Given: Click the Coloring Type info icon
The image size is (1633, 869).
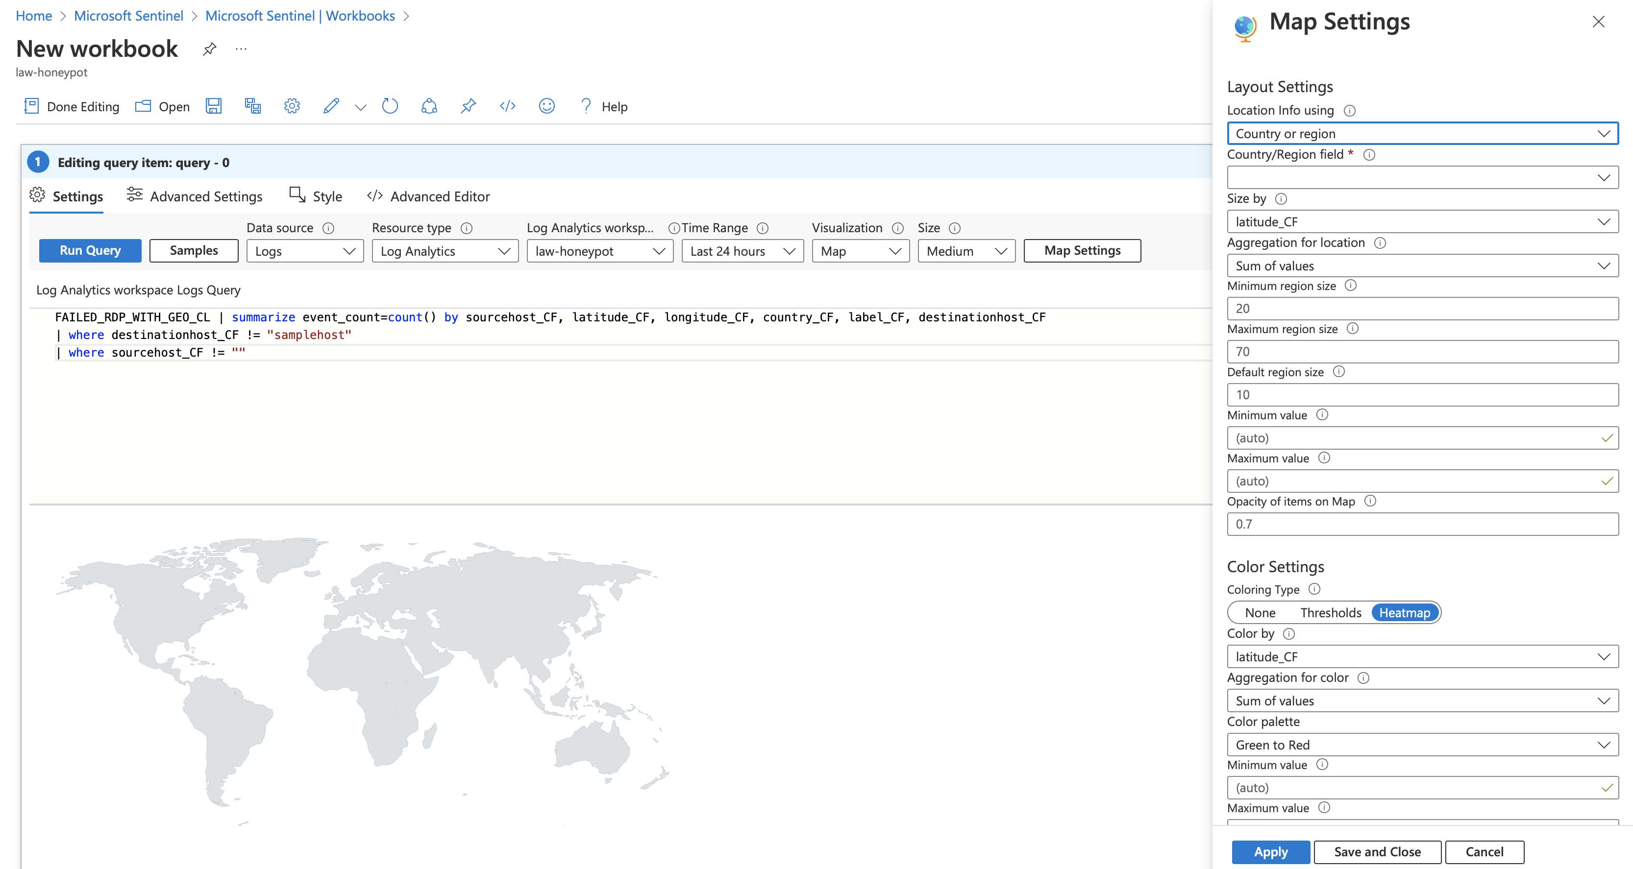Looking at the screenshot, I should click(1315, 589).
